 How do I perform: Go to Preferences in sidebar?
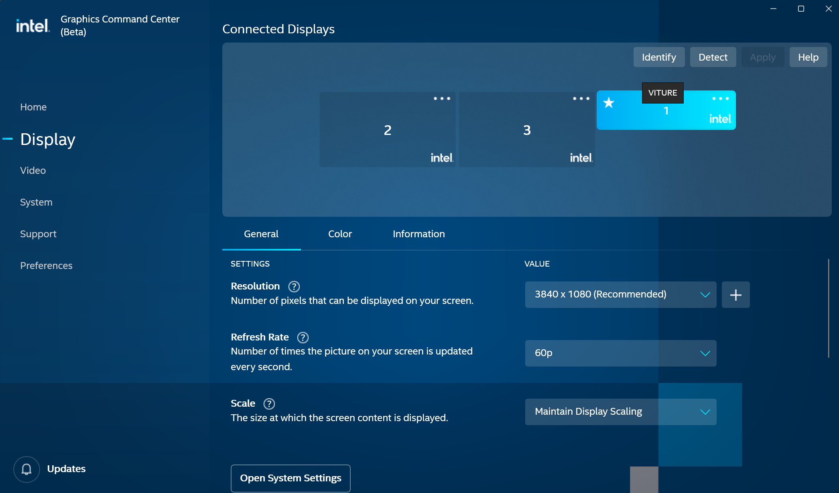pyautogui.click(x=46, y=266)
